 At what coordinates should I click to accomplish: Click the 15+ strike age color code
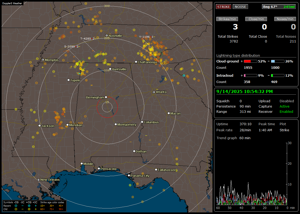pyautogui.click(x=42, y=206)
